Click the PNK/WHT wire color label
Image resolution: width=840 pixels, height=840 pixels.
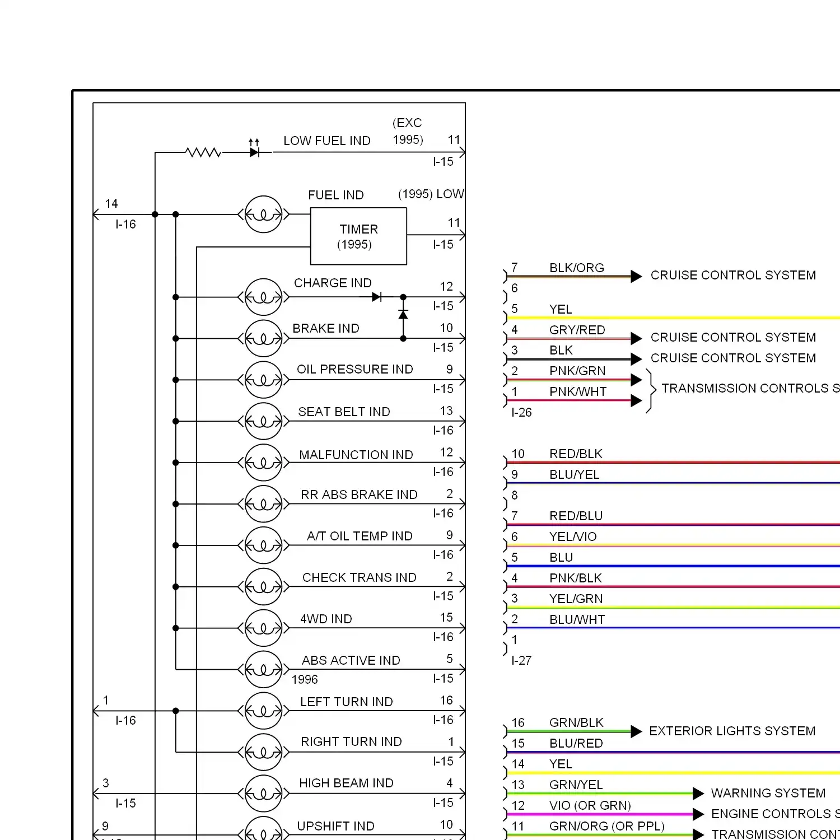pyautogui.click(x=578, y=391)
